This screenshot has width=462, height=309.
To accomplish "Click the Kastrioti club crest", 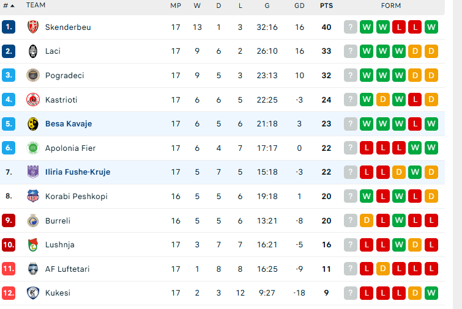I will pyautogui.click(x=33, y=100).
